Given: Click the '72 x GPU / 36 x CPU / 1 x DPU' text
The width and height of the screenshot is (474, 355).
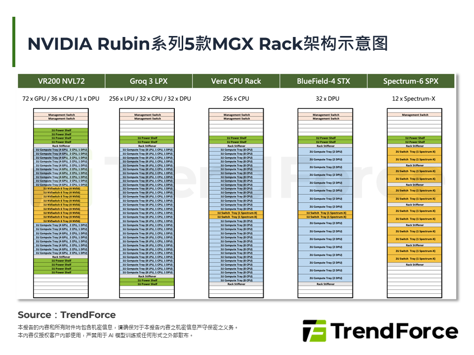Looking at the screenshot, I should pos(61,99).
